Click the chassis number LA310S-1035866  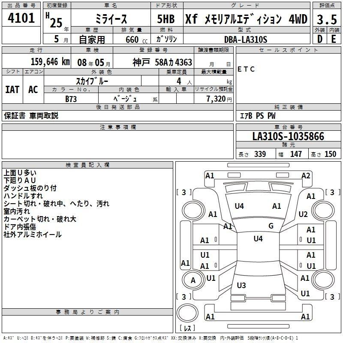point(288,137)
